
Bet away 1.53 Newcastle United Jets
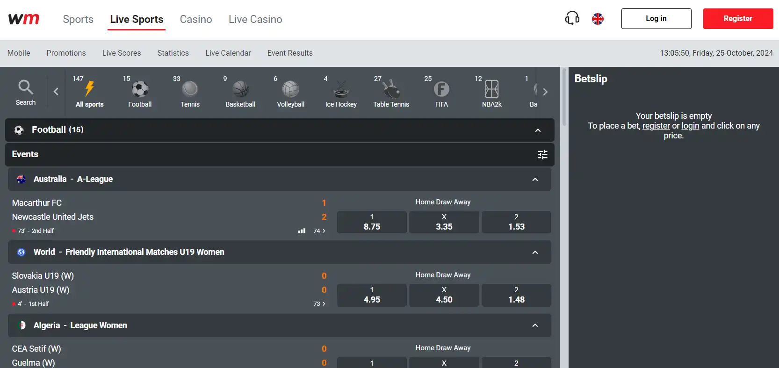(516, 222)
